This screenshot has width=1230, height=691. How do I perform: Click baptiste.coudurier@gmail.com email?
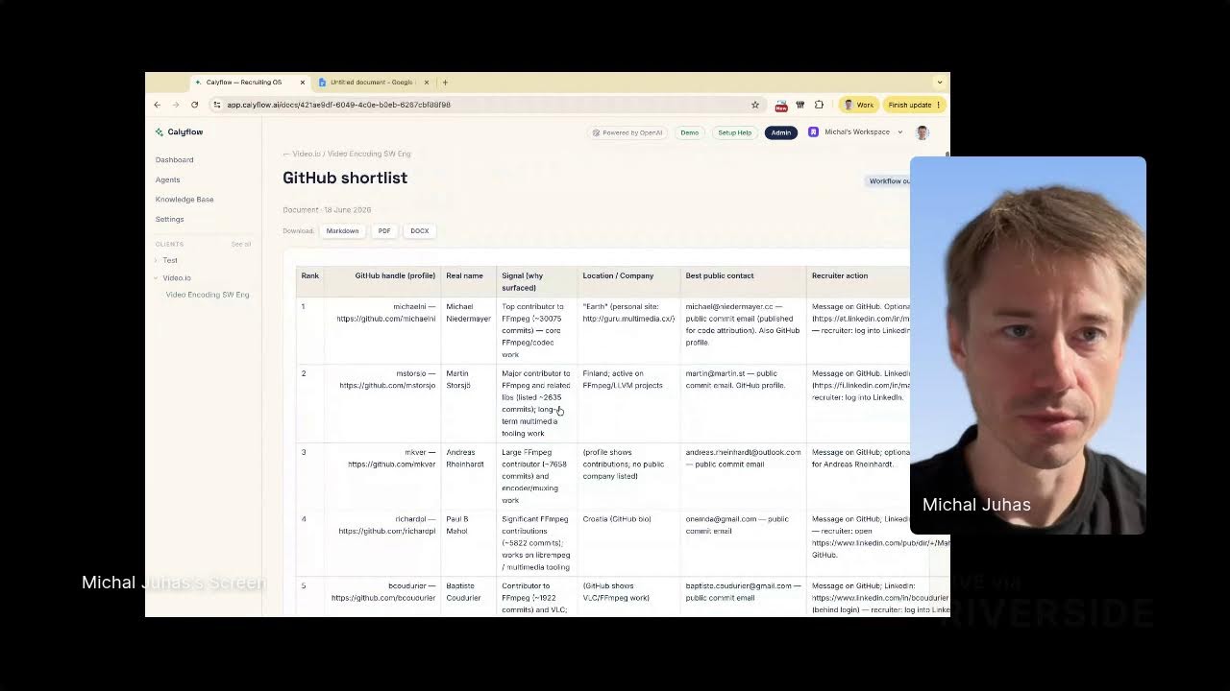[739, 586]
